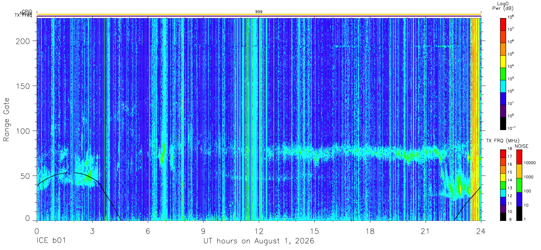Click the yellow segment of TX FRQ colorbar
The width and height of the screenshot is (541, 250).
pyautogui.click(x=503, y=177)
